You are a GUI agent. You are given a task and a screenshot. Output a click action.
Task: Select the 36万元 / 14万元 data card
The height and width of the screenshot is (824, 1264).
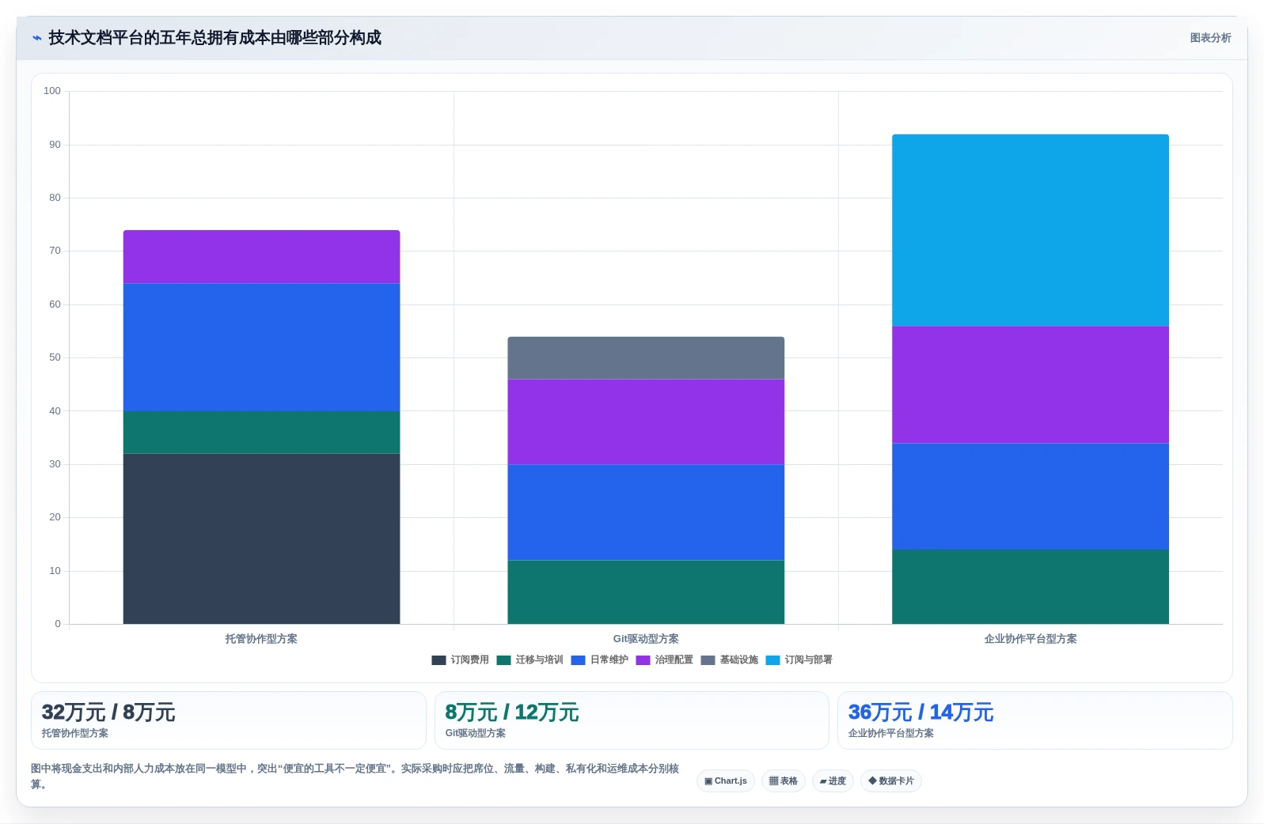click(1035, 720)
